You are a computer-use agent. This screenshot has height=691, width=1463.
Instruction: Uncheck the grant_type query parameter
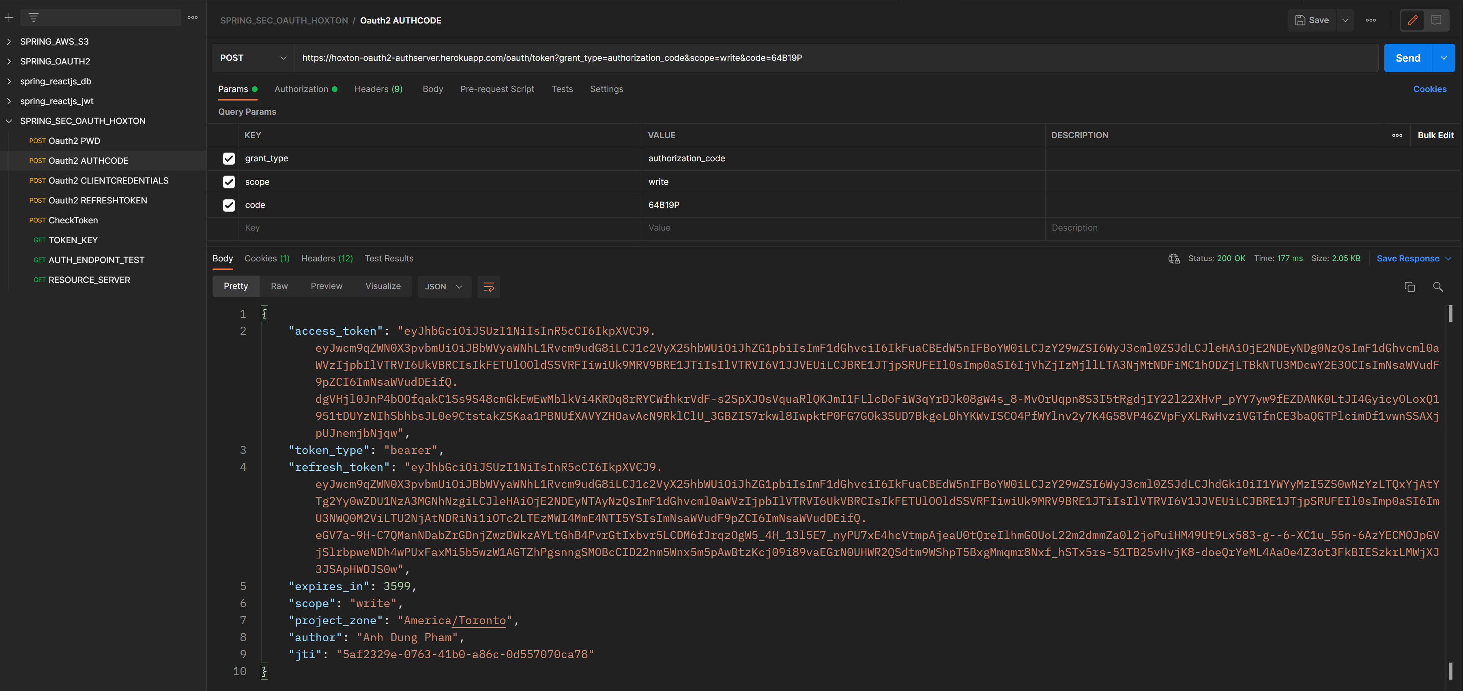[229, 159]
